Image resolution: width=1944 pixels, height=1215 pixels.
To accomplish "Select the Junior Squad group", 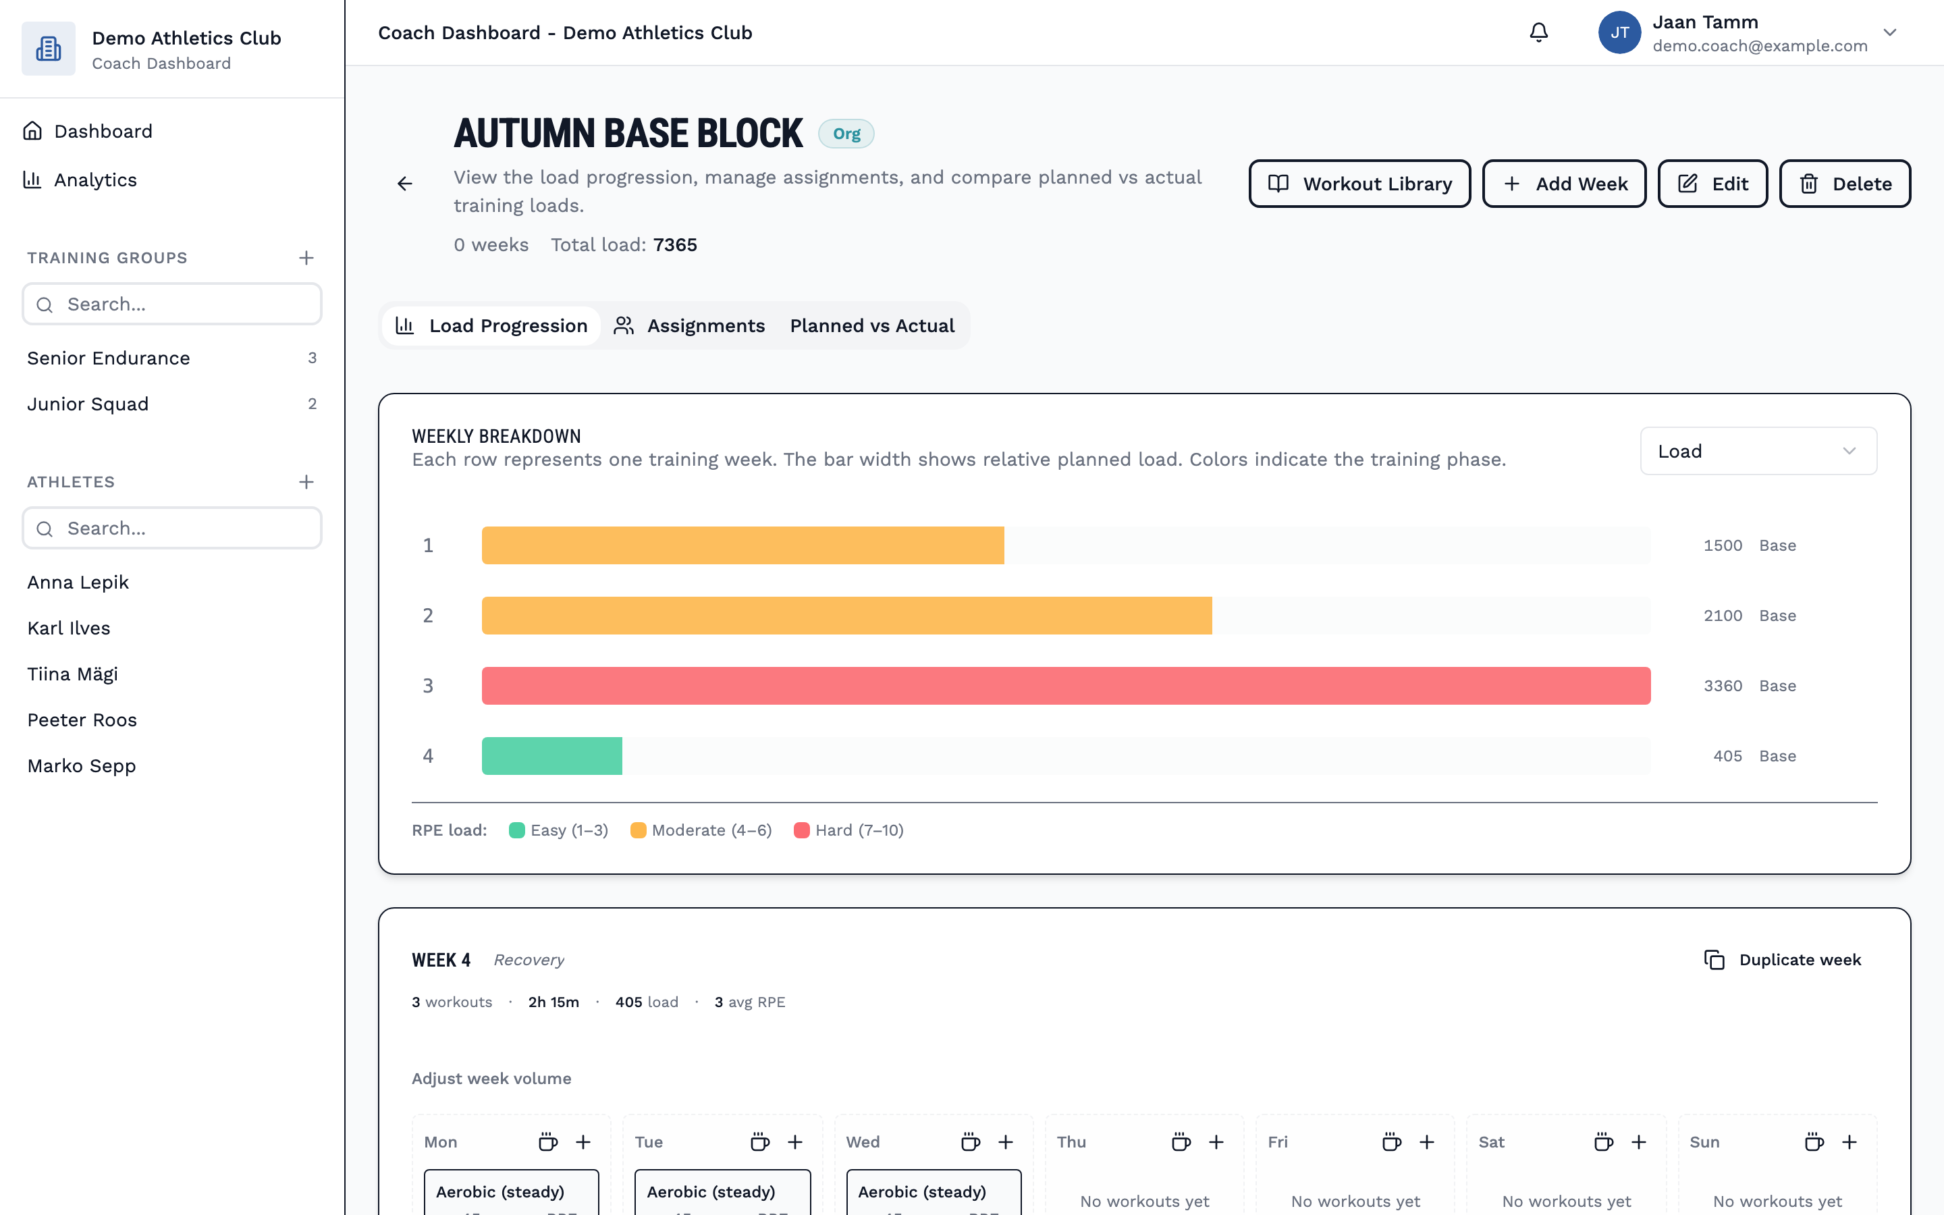I will (x=172, y=404).
